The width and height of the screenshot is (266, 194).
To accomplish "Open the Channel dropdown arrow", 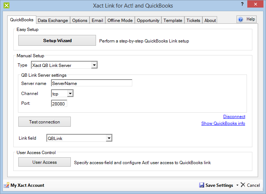I will point(70,94).
